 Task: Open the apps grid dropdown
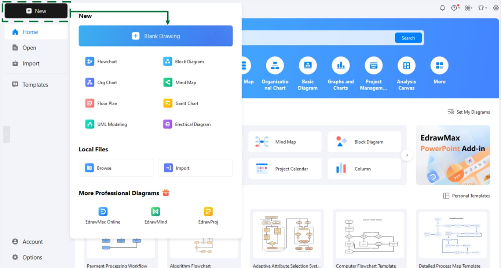(x=468, y=8)
